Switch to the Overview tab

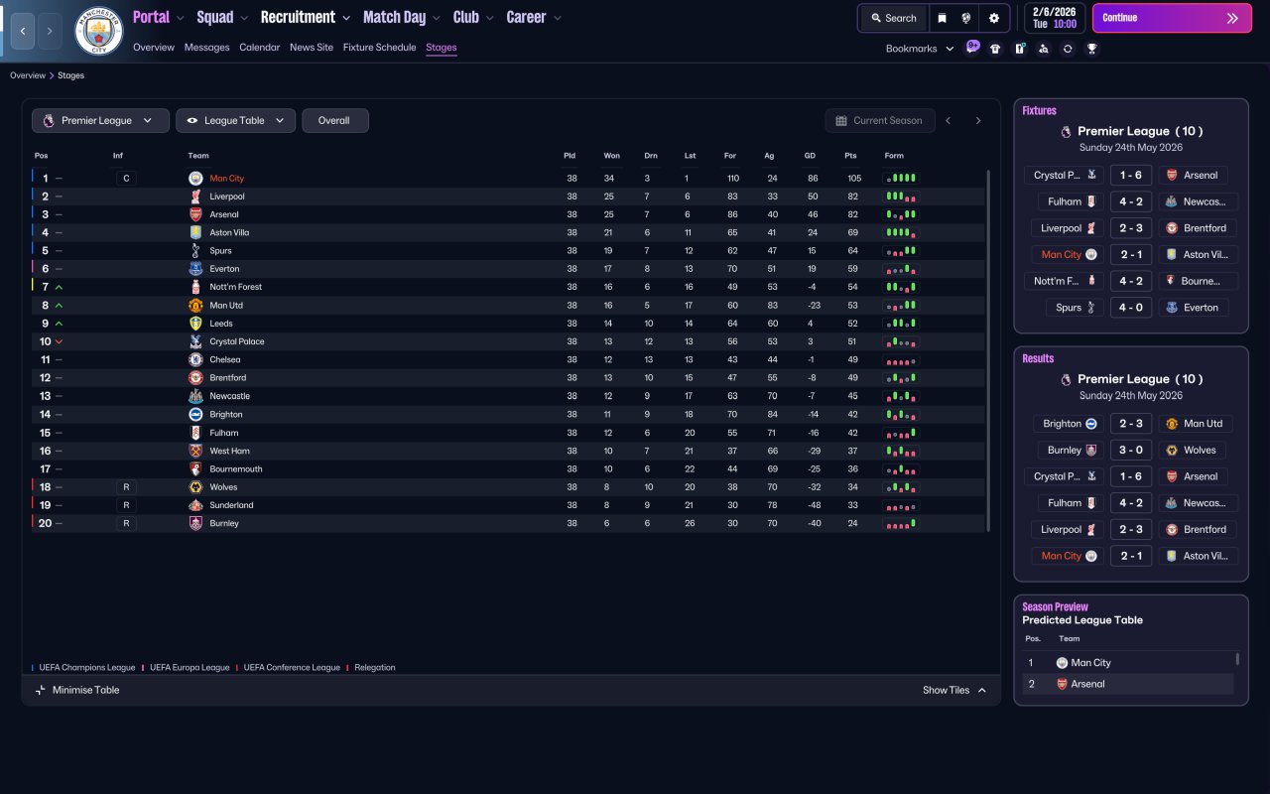[154, 48]
